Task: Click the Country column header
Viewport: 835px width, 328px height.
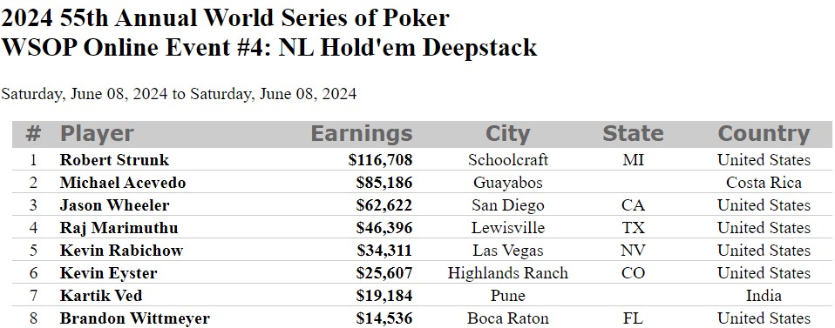Action: pos(764,133)
